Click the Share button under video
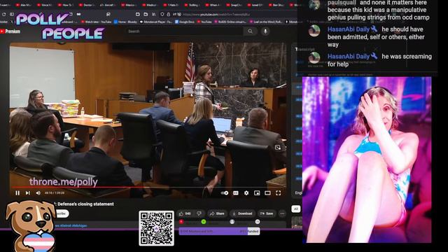 point(217,213)
